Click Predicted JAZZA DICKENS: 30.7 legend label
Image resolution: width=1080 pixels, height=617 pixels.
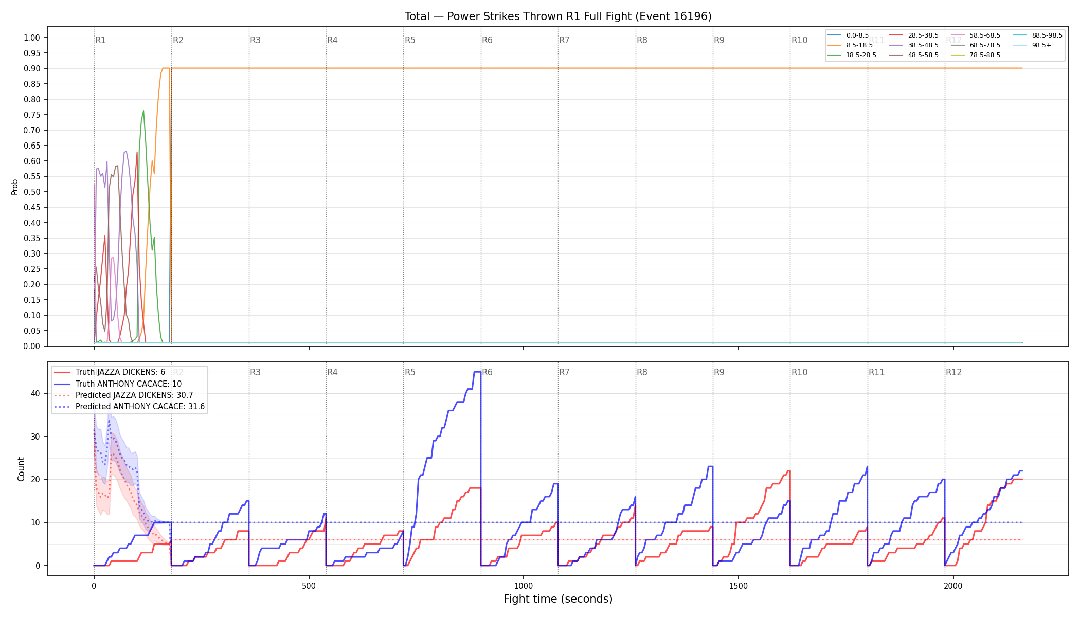click(134, 395)
